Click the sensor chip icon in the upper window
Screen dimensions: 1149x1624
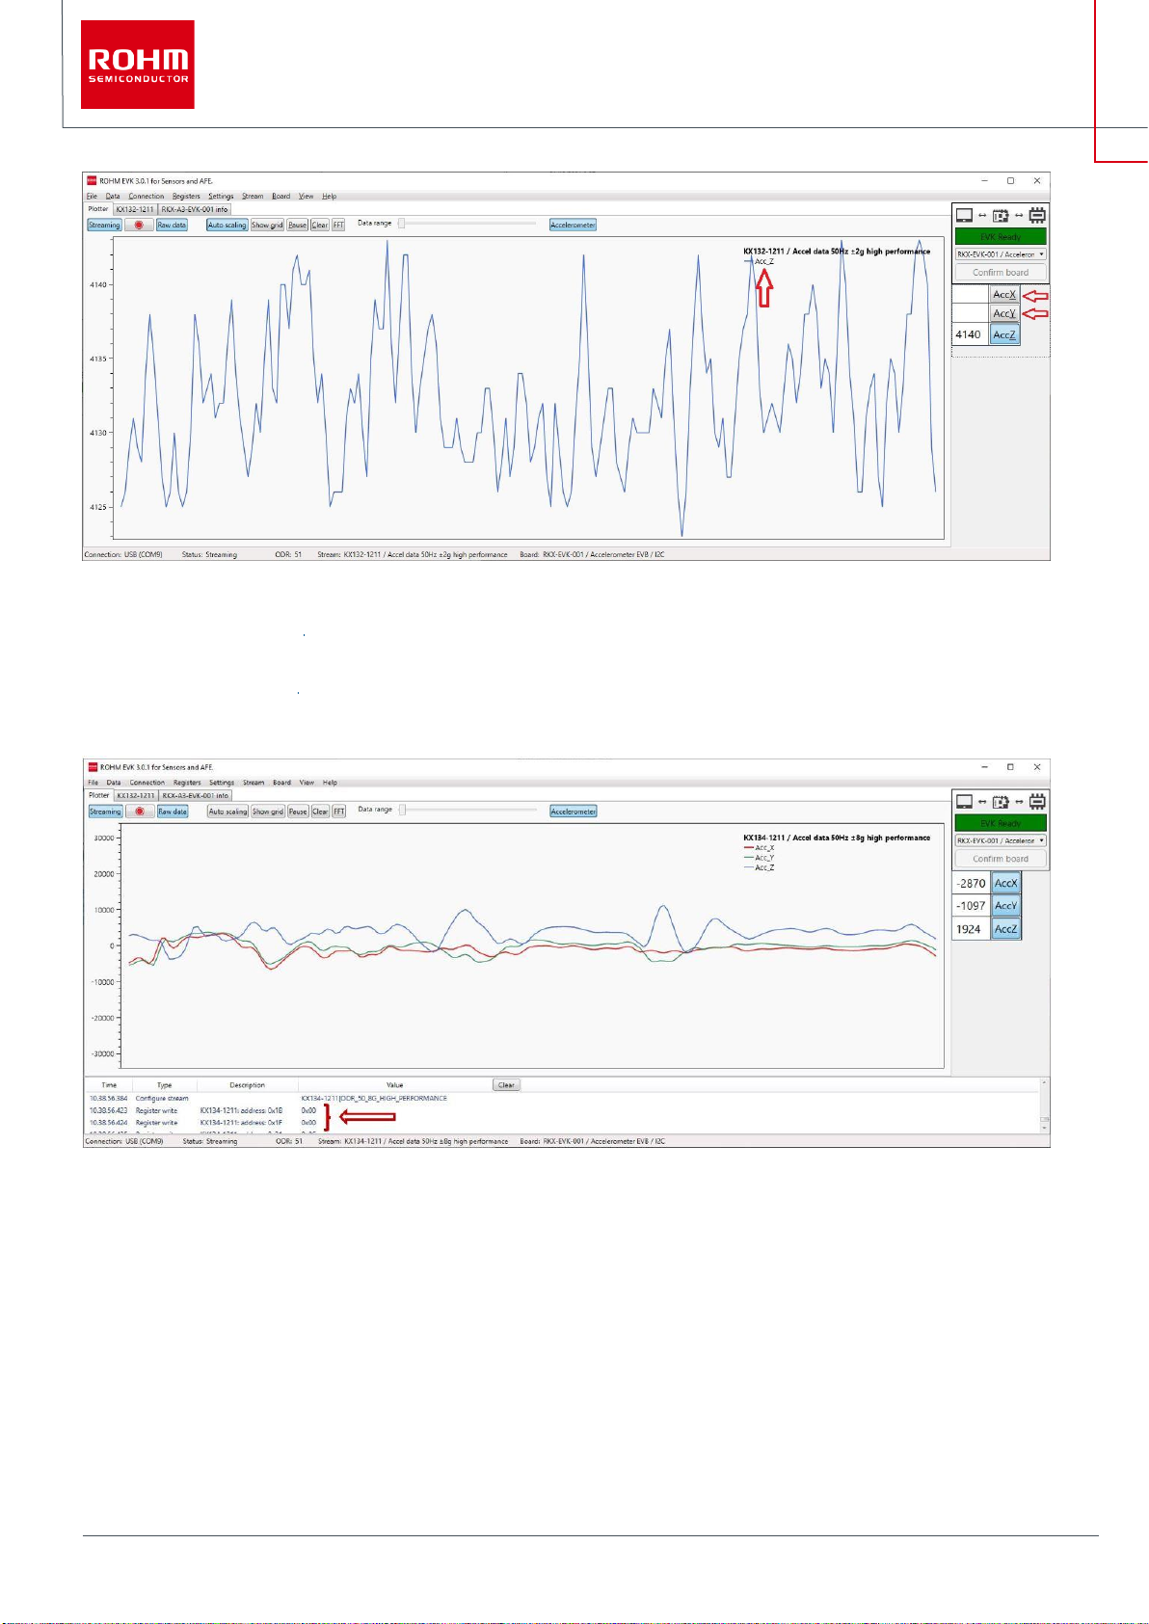tap(1037, 215)
